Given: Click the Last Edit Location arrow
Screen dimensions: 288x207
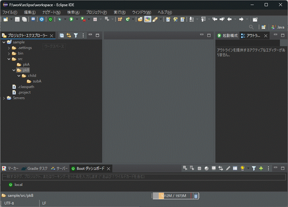Looking at the screenshot, I should (x=215, y=19).
